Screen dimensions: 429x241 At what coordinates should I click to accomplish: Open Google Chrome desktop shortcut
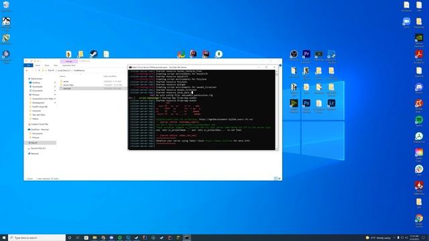419,218
